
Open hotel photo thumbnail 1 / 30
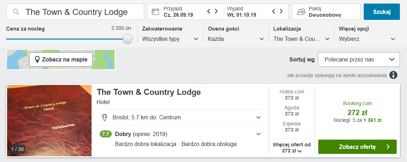pos(49,121)
